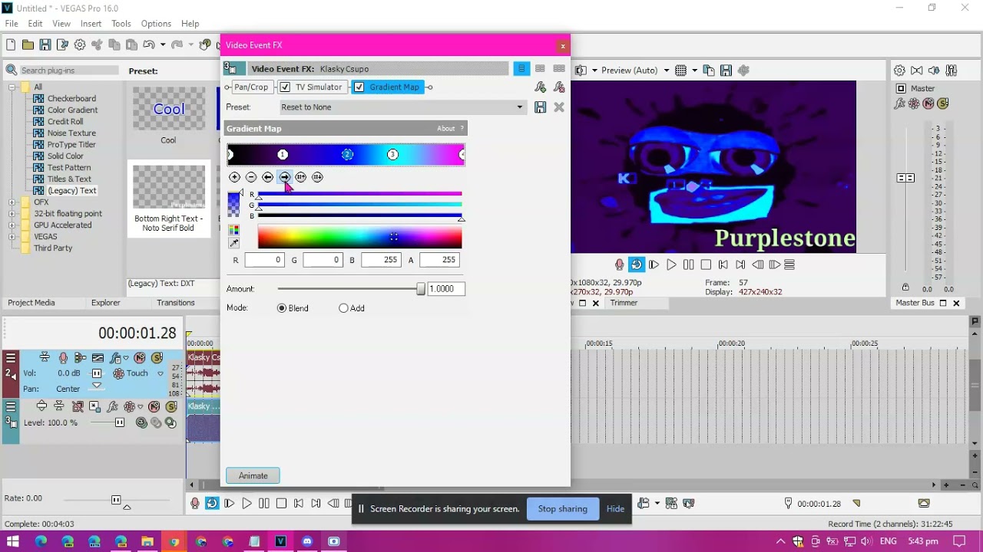Click the Undo toolbar icon
The image size is (983, 552).
click(x=149, y=45)
